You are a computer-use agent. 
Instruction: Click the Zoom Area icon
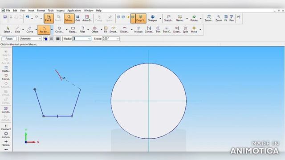pos(209,19)
